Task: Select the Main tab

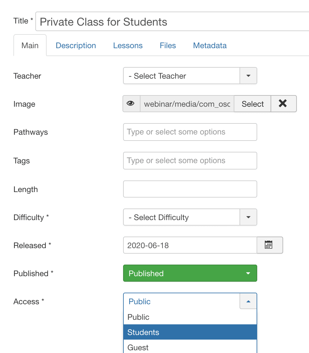Action: click(x=30, y=46)
